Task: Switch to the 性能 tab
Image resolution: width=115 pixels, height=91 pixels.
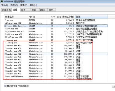Action: [x=35, y=10]
